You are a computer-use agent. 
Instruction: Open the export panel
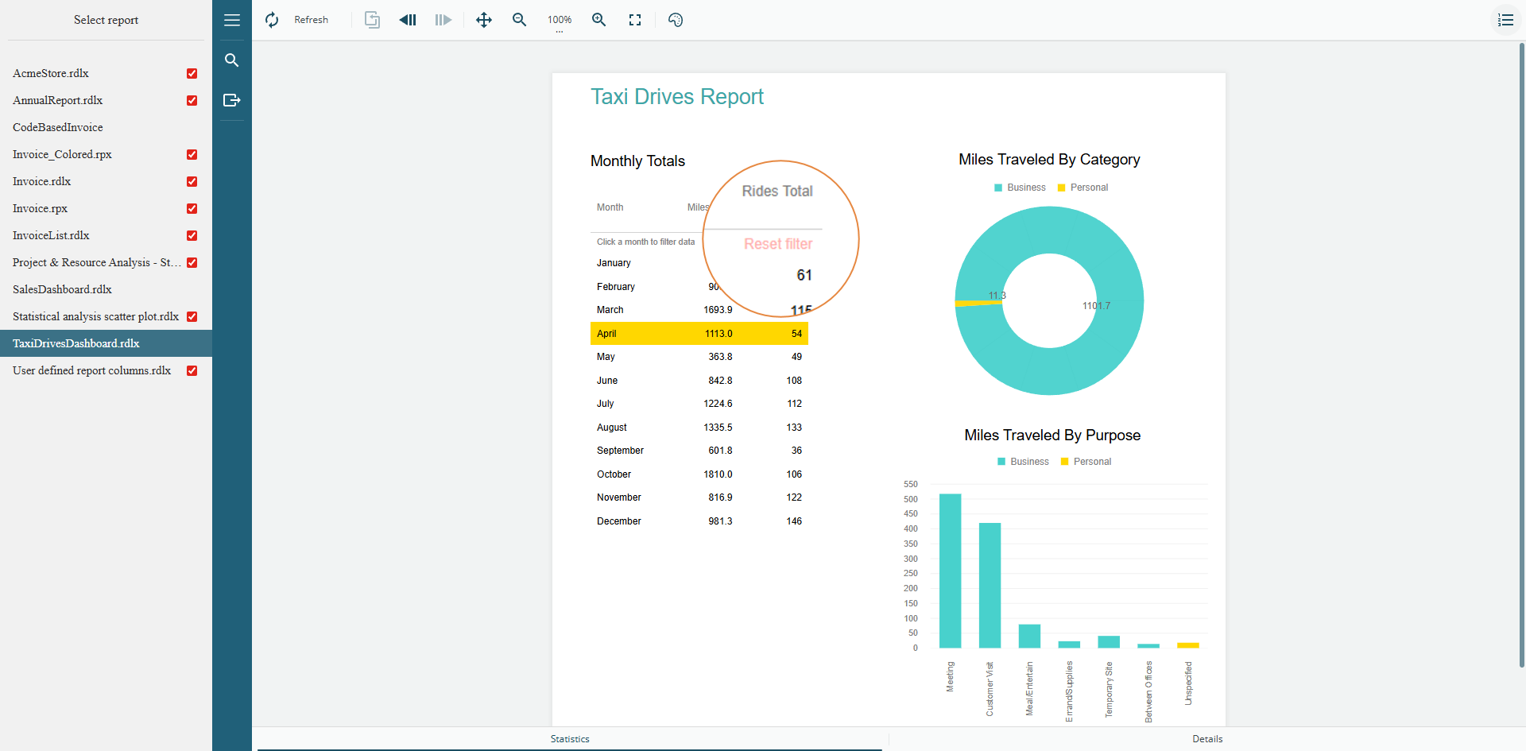pyautogui.click(x=232, y=100)
